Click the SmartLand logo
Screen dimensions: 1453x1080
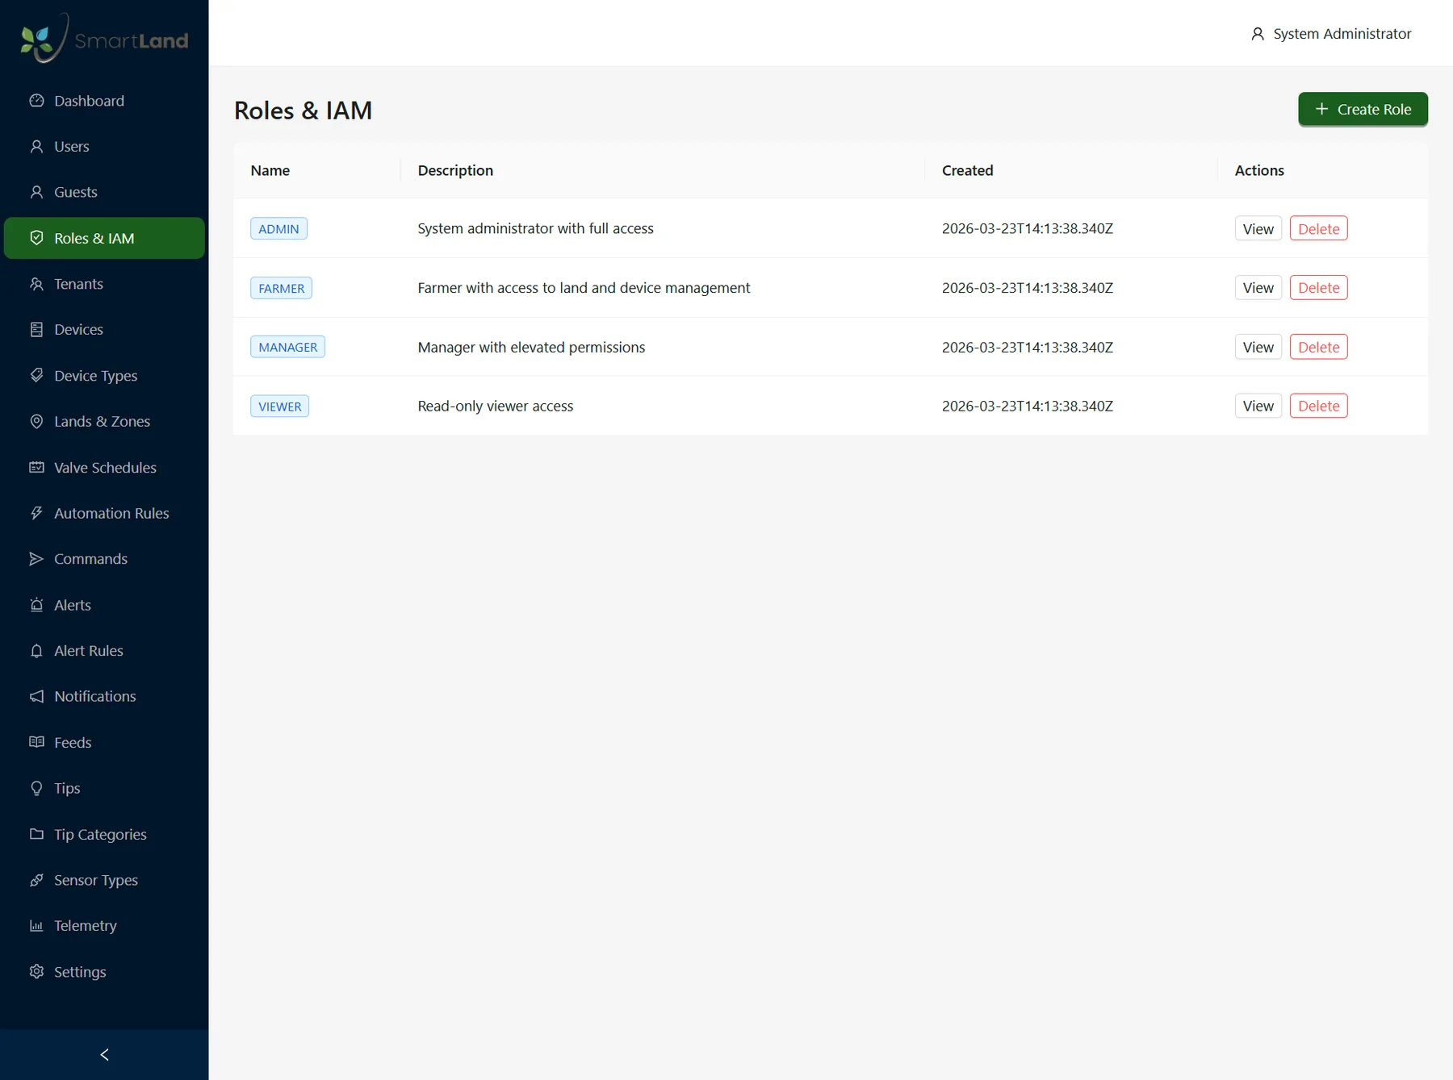click(x=104, y=38)
